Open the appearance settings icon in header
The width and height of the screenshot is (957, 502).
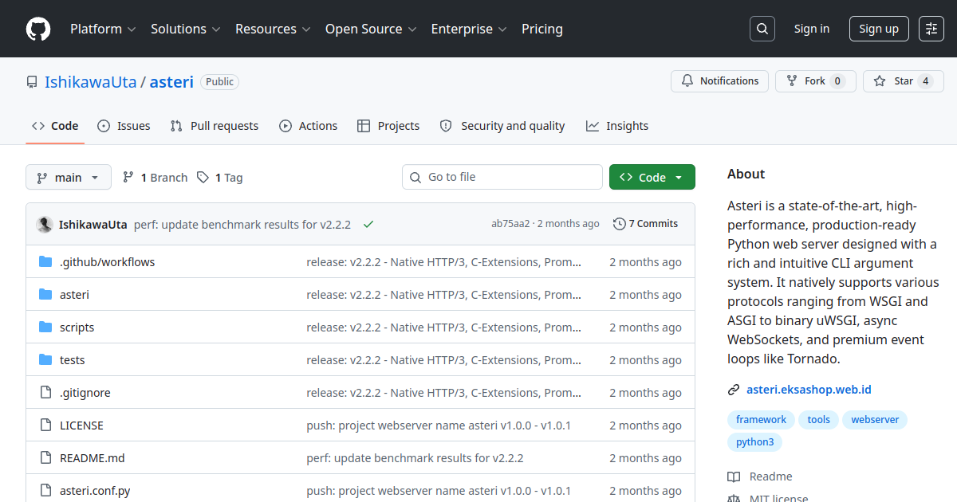(931, 29)
